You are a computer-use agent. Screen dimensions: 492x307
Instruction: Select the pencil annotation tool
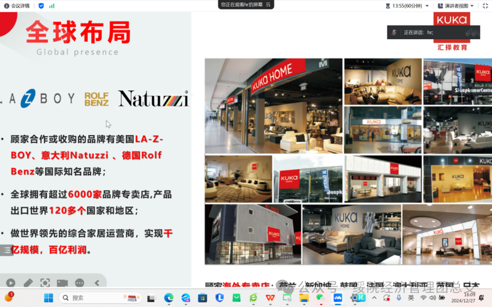pyautogui.click(x=28, y=283)
